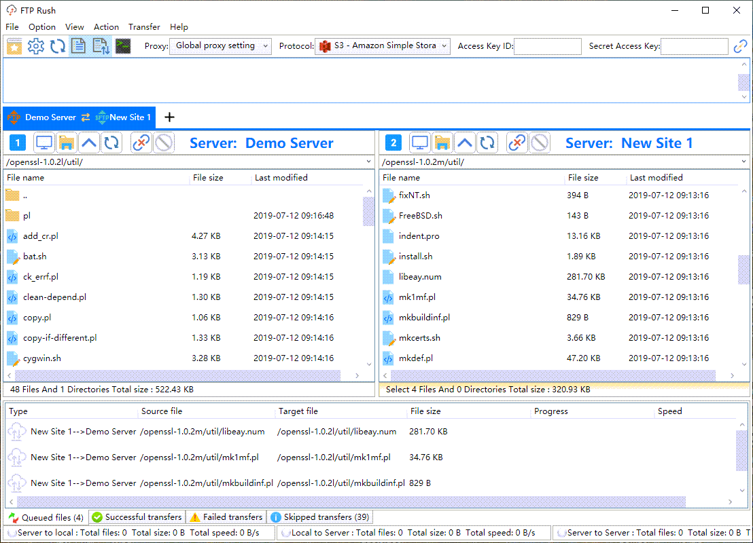
Task: Click the quick connect link icon
Action: click(740, 46)
